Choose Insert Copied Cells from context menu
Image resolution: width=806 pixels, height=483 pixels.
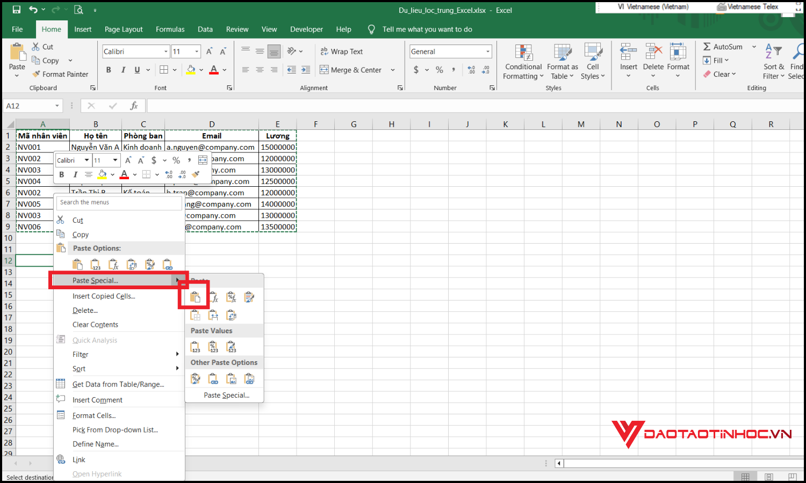104,296
